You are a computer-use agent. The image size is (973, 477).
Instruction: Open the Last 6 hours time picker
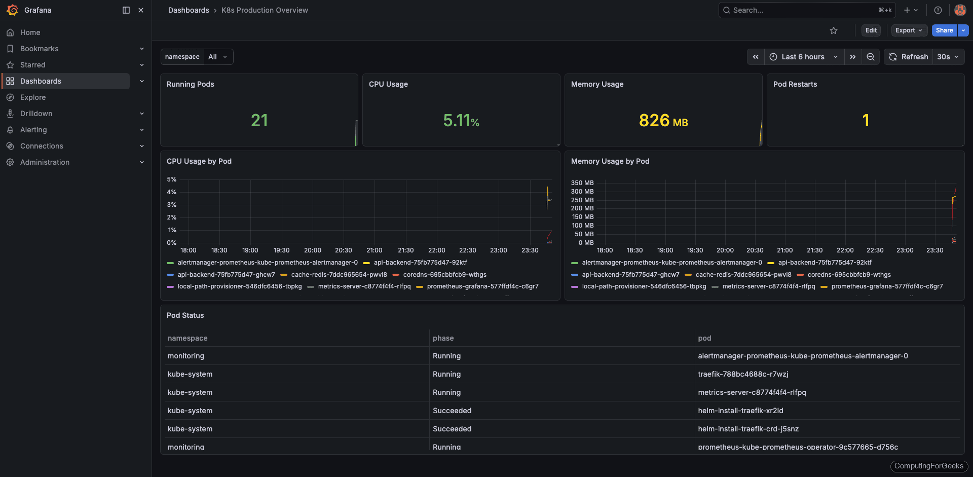click(804, 57)
